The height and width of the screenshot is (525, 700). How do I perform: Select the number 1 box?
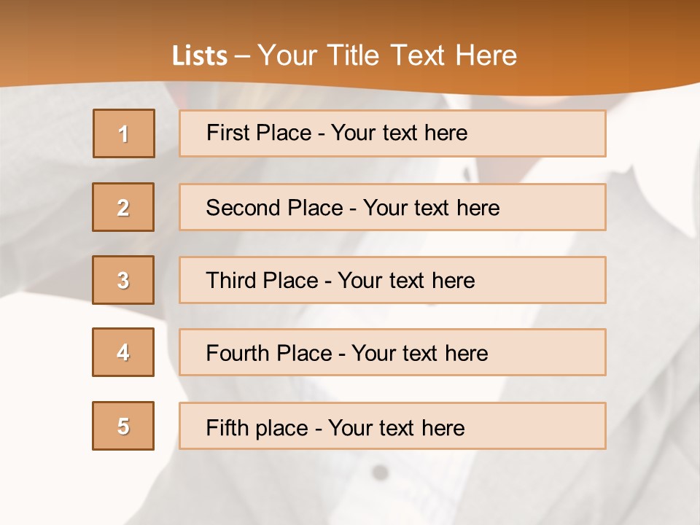[124, 133]
